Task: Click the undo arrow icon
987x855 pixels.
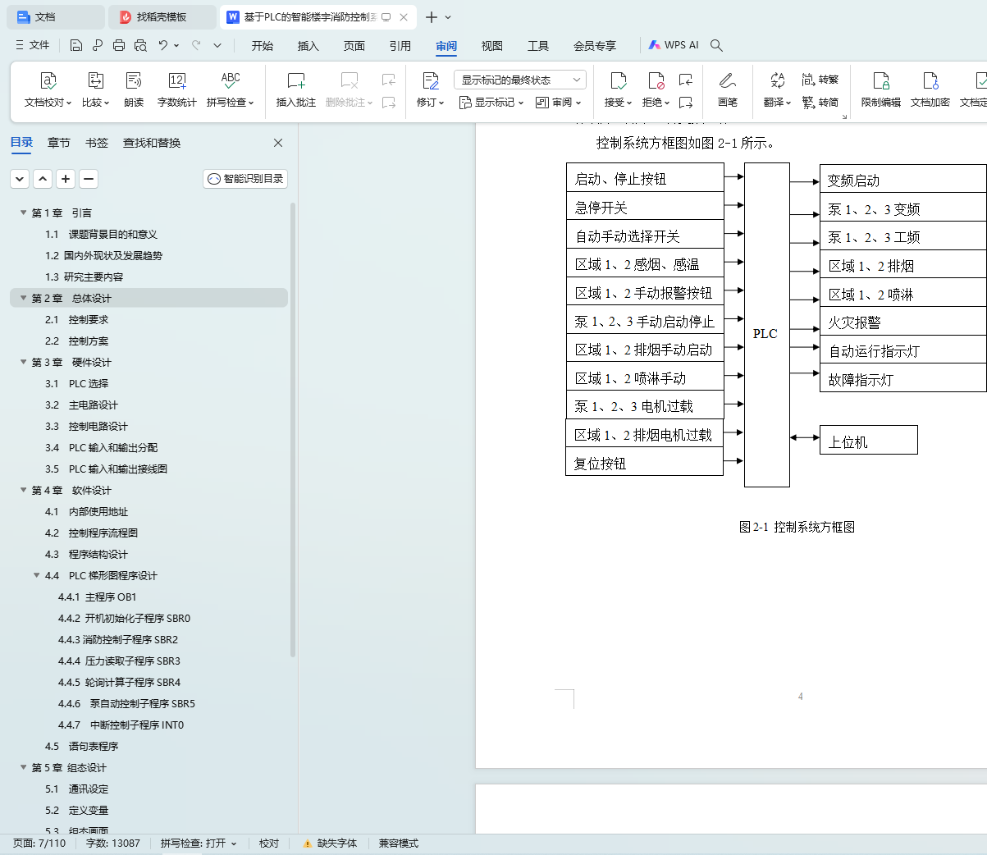Action: click(163, 45)
